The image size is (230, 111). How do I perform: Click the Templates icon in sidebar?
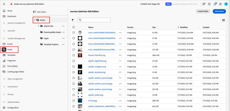[x=4, y=55]
